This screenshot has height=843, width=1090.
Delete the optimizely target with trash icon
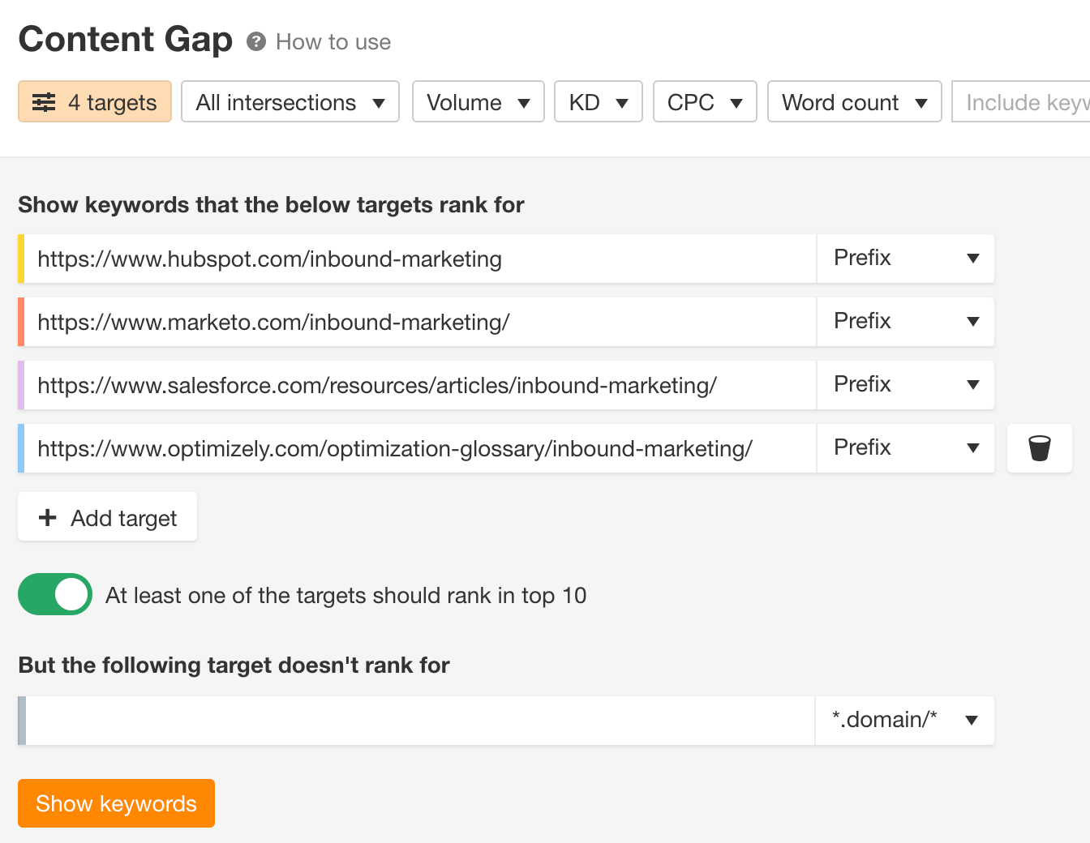click(1039, 448)
